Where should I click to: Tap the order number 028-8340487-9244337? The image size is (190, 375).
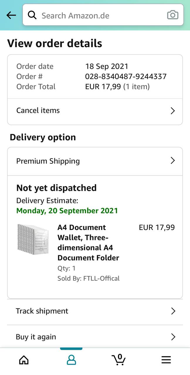pos(126,76)
